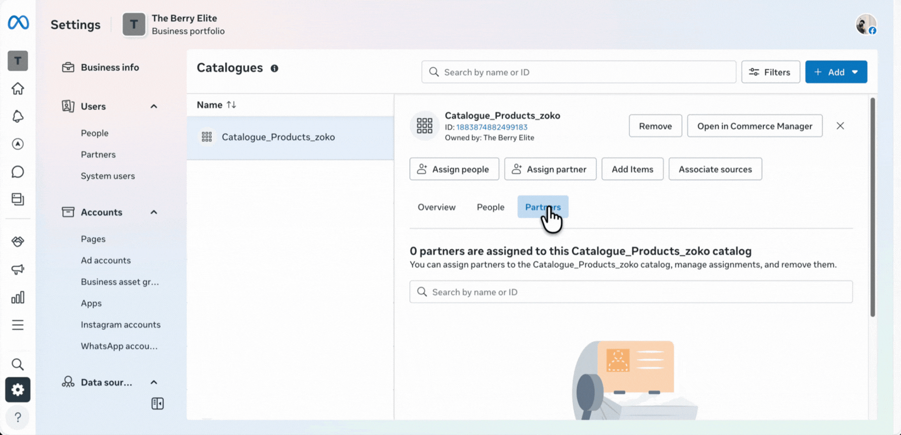This screenshot has height=435, width=901.
Task: Click the Remove button
Action: [655, 126]
